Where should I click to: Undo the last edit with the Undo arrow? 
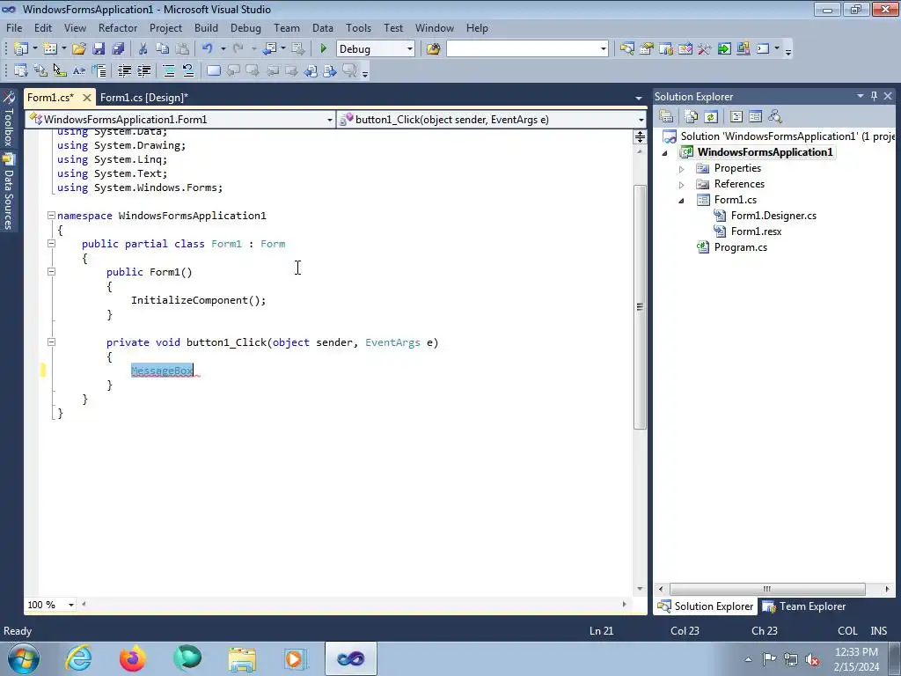coord(208,49)
